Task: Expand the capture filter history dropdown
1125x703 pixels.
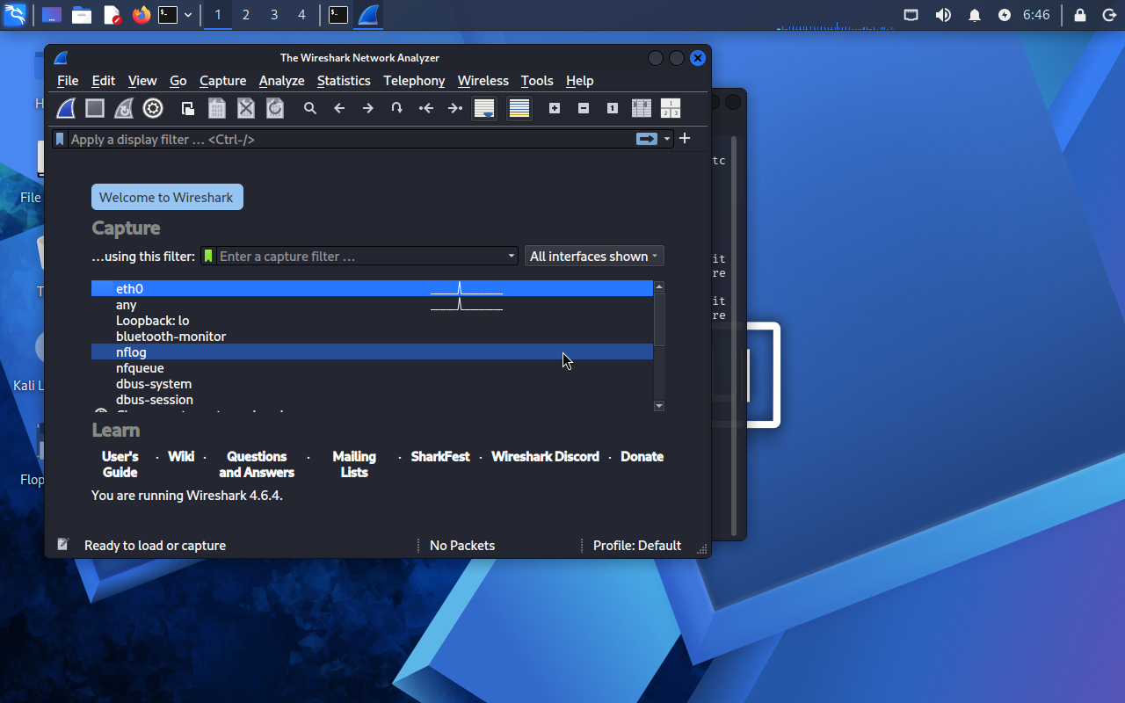Action: click(512, 257)
